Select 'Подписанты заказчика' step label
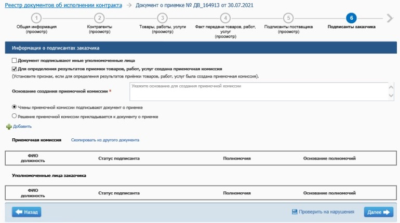Image resolution: width=400 pixels, height=223 pixels. point(352,27)
